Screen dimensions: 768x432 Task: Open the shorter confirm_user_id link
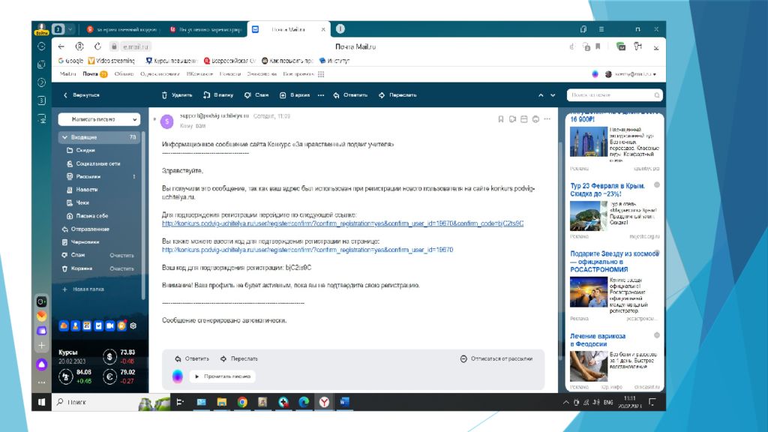pos(307,250)
